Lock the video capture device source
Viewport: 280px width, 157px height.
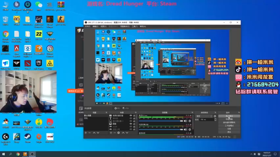coord(134,116)
